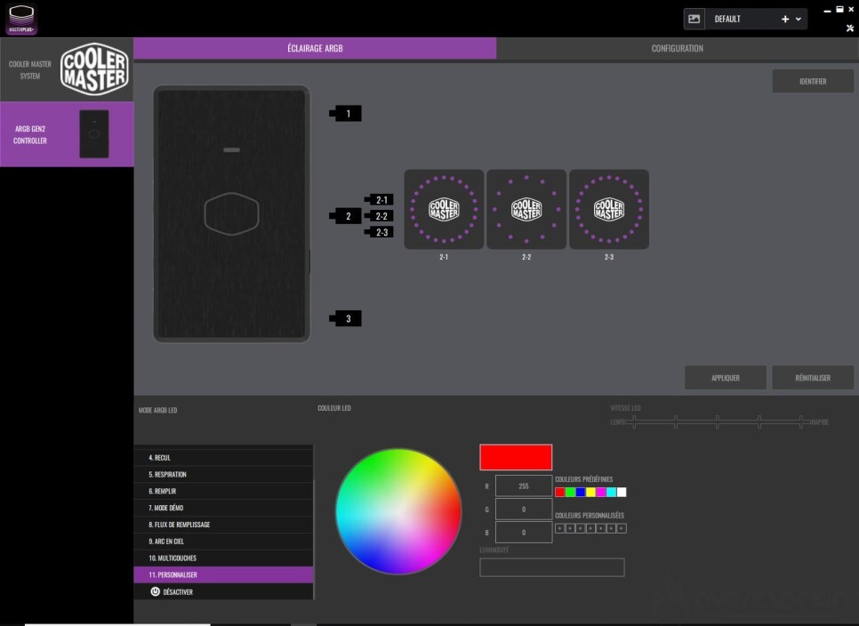Click the Appliquer button

[x=726, y=378]
